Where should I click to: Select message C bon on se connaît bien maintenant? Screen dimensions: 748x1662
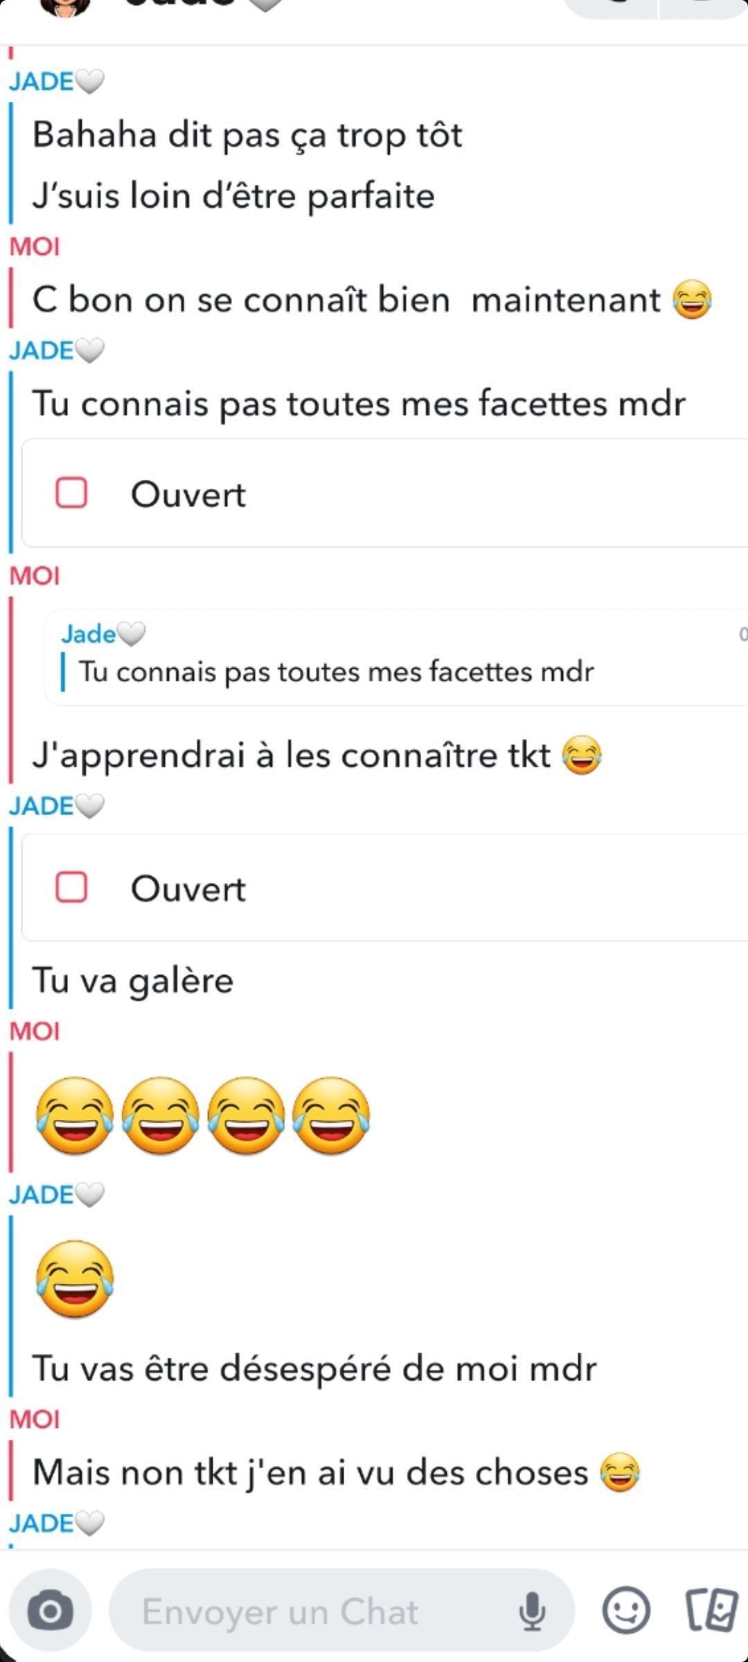372,301
